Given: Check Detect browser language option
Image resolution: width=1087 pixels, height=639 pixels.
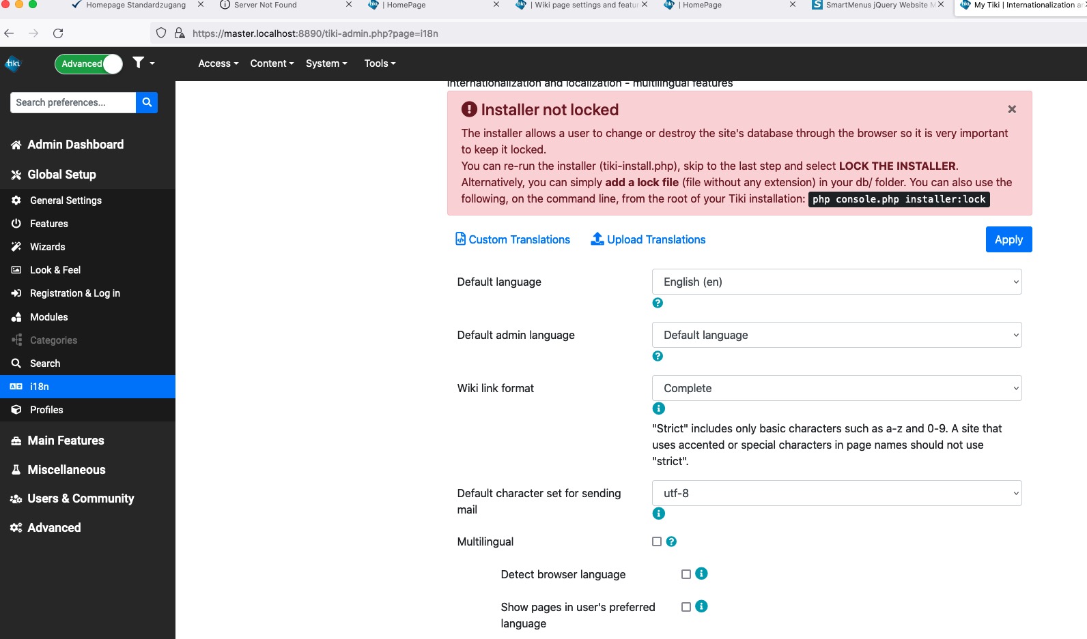Looking at the screenshot, I should pyautogui.click(x=686, y=574).
